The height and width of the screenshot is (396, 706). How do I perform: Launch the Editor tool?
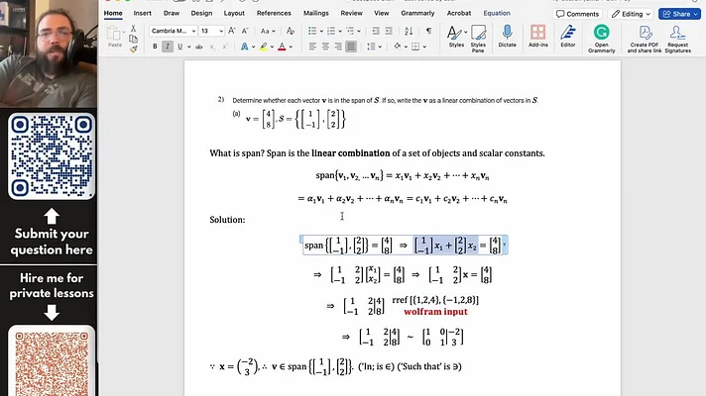[568, 37]
